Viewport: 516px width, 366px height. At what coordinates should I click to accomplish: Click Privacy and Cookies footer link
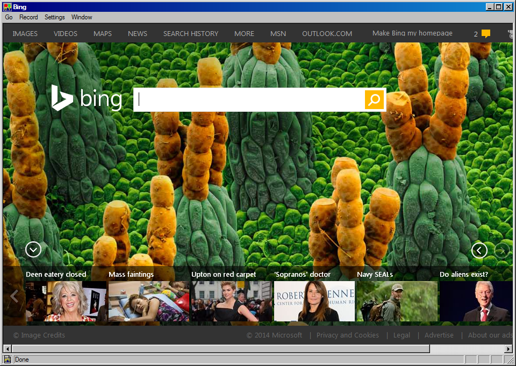347,335
